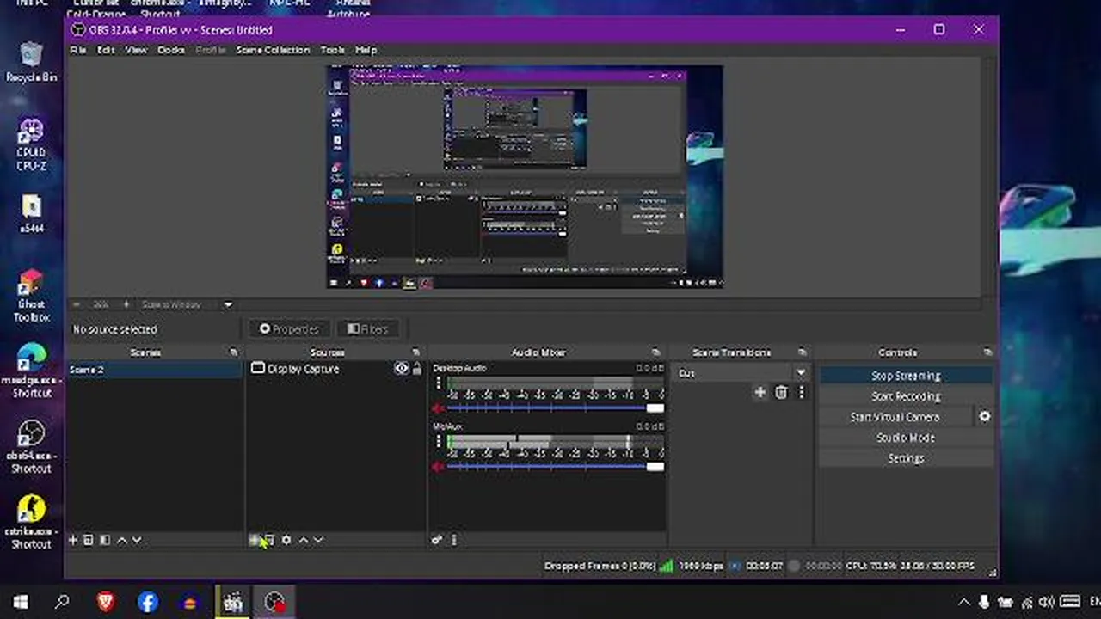Open the File menu
This screenshot has width=1101, height=619.
(78, 50)
